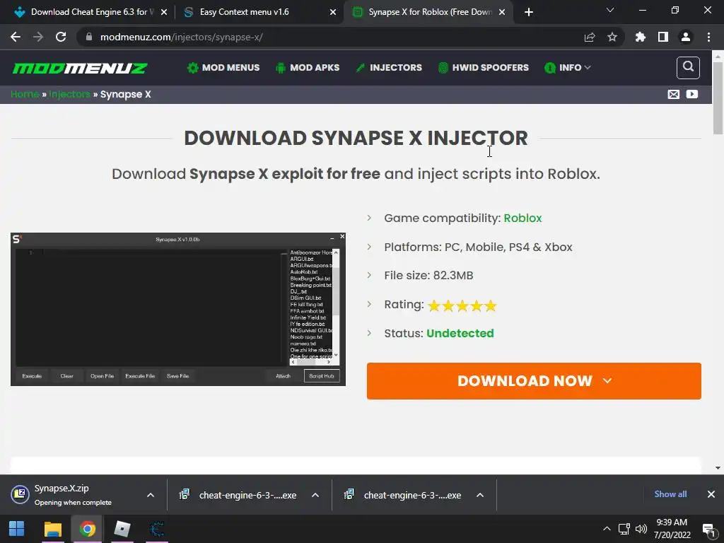
Task: Click the Chrome taskbar icon
Action: (87, 529)
